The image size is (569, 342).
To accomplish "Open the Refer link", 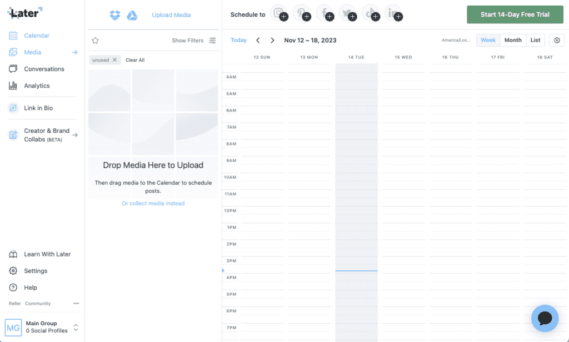I will pos(15,304).
